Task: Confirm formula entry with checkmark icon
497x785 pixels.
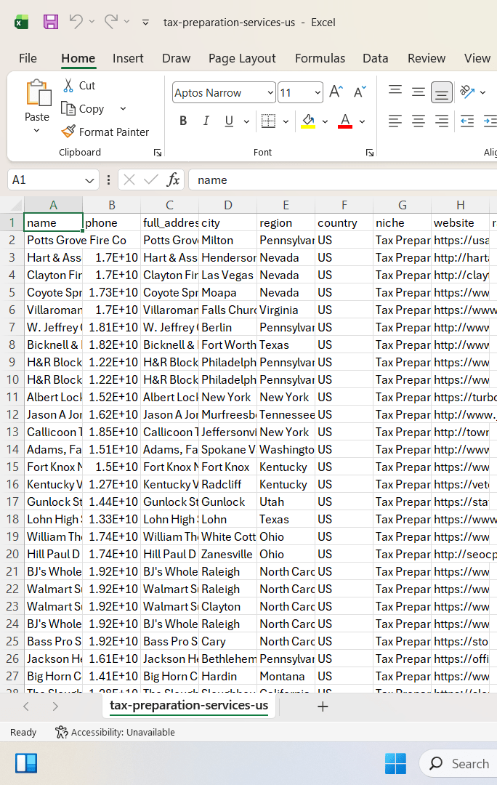Action: click(150, 180)
